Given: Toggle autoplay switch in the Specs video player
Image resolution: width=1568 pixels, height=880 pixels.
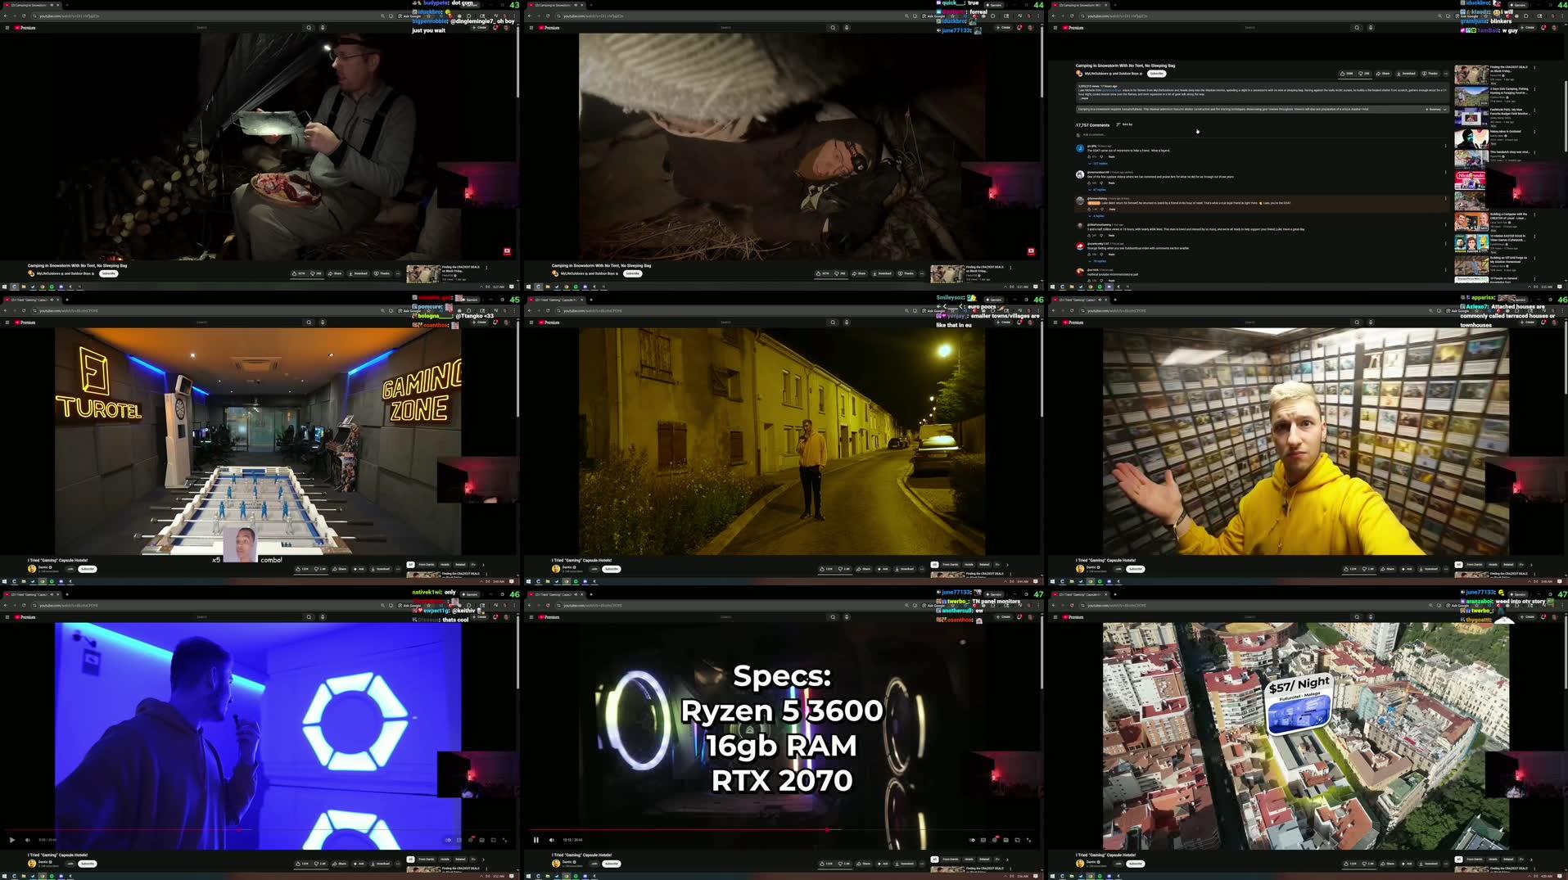Looking at the screenshot, I should (x=972, y=840).
